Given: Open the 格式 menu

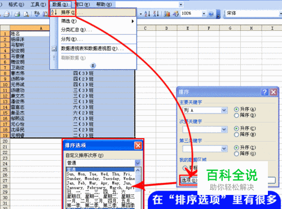Looking at the screenshot, I should pyautogui.click(x=16, y=4).
